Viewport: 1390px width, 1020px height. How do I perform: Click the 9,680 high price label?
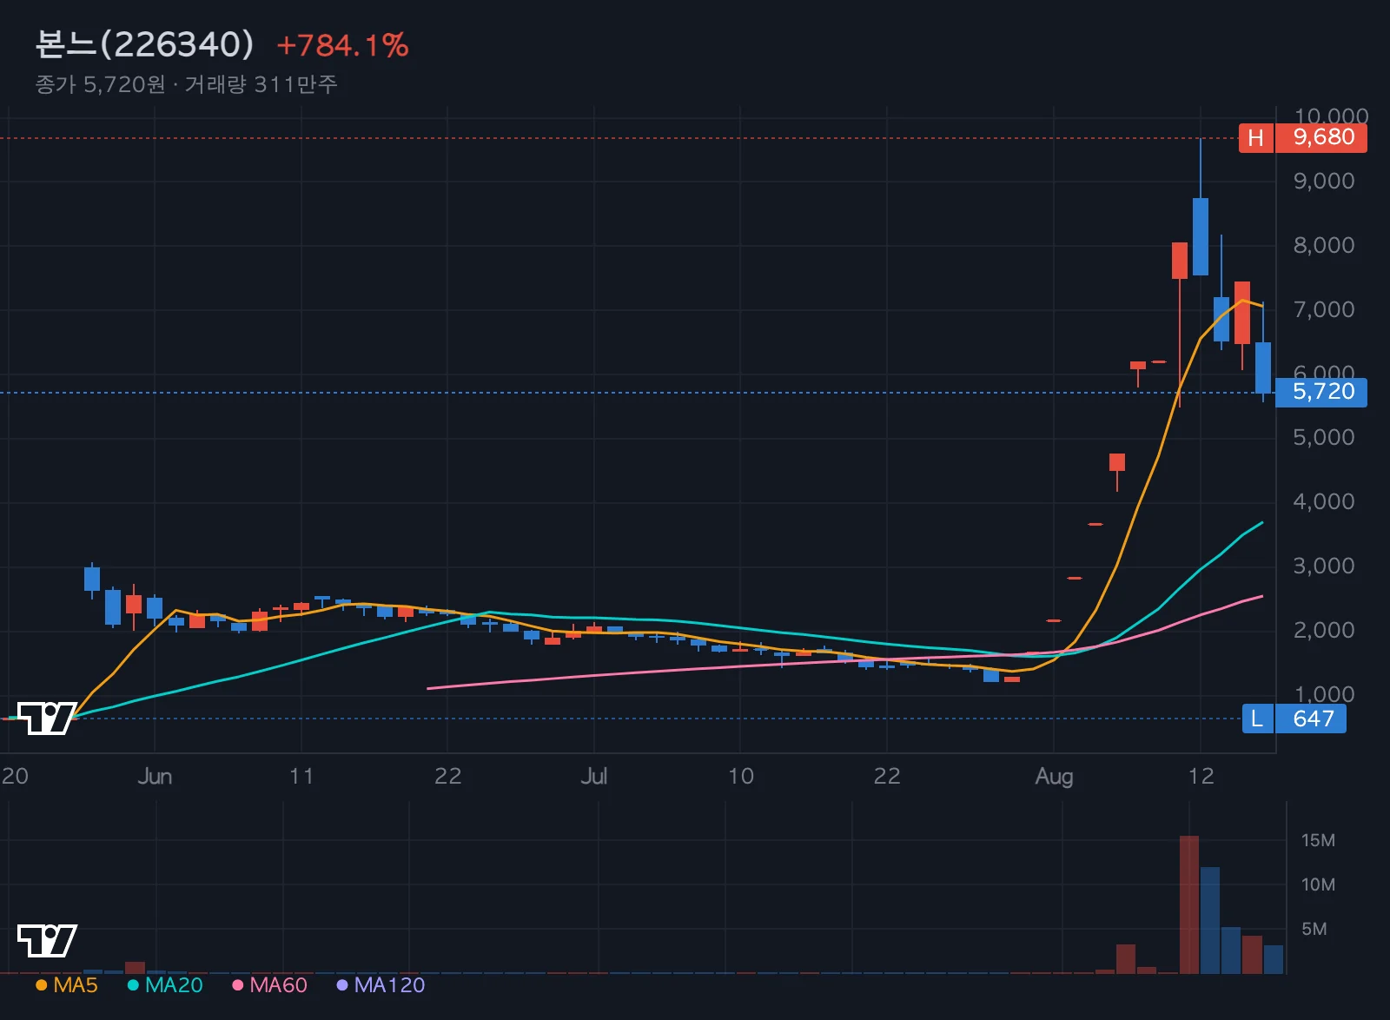click(x=1321, y=137)
